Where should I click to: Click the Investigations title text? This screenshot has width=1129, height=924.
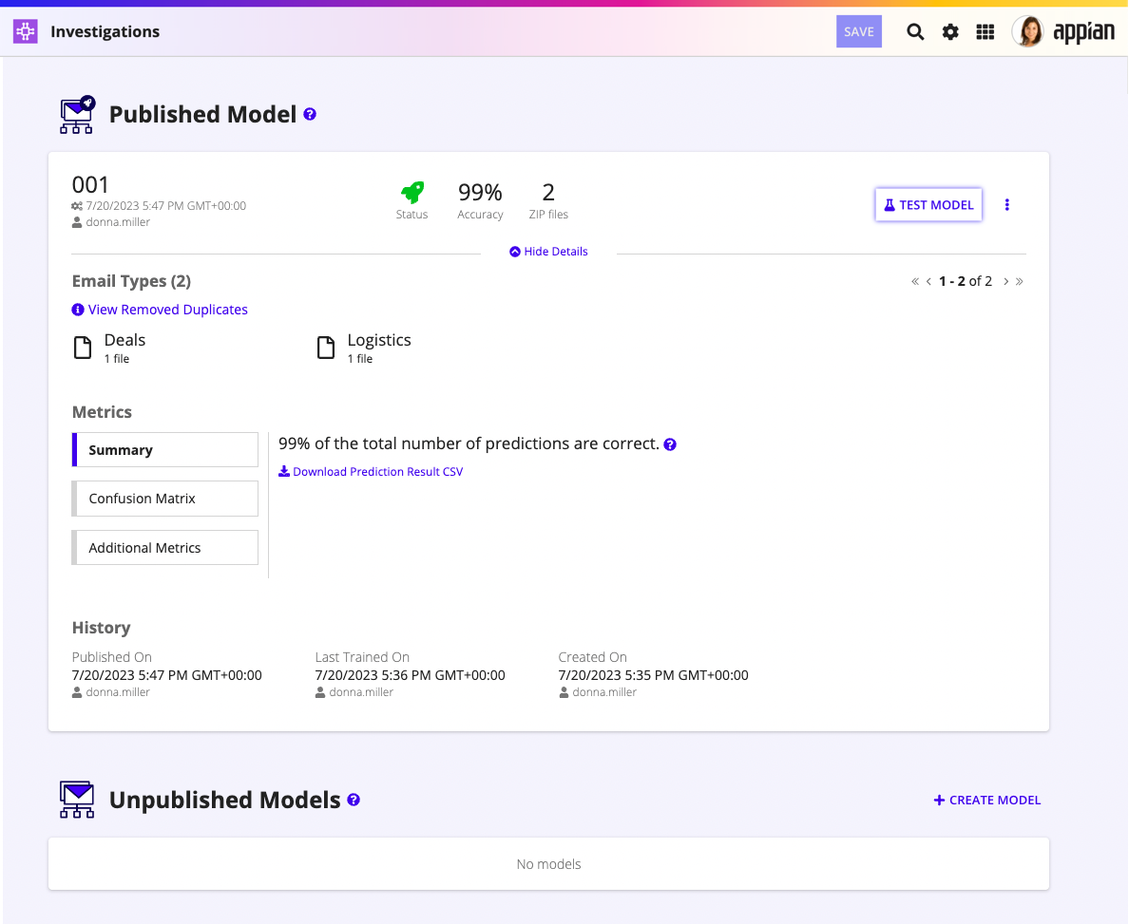tap(105, 31)
